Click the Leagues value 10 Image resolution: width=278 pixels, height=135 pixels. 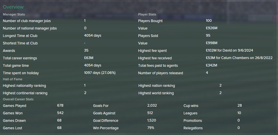coord(239,113)
